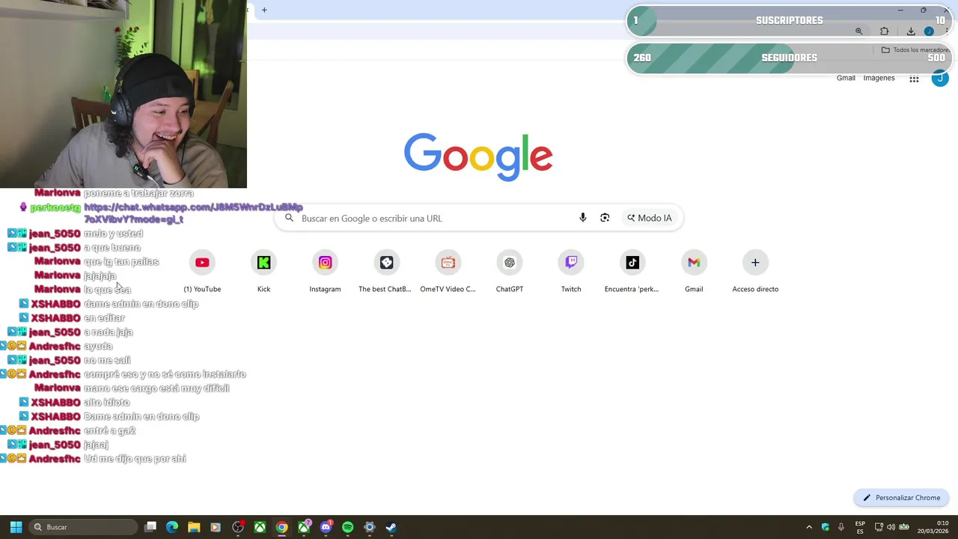The height and width of the screenshot is (539, 958).
Task: Launch Microsoft Edge from the taskbar
Action: [x=172, y=527]
